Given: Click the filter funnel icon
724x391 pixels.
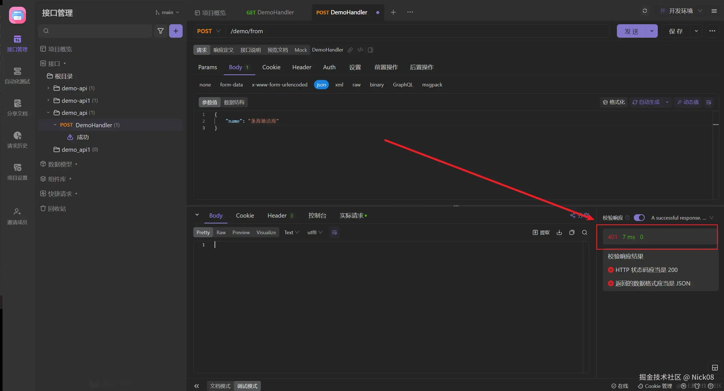Looking at the screenshot, I should pos(160,31).
